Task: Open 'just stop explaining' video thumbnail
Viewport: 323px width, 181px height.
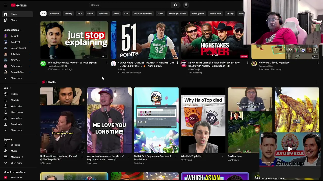Action: (x=74, y=40)
